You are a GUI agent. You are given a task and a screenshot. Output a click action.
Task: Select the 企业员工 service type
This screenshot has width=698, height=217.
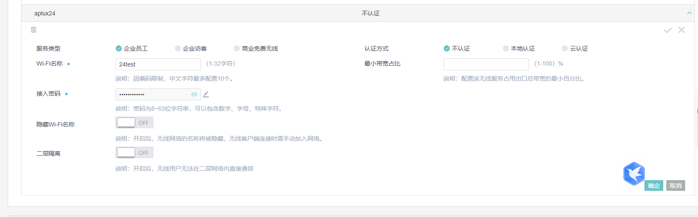pyautogui.click(x=119, y=48)
